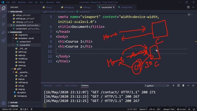Open the Go menu
The image size is (197, 111).
pyautogui.click(x=36, y=2)
